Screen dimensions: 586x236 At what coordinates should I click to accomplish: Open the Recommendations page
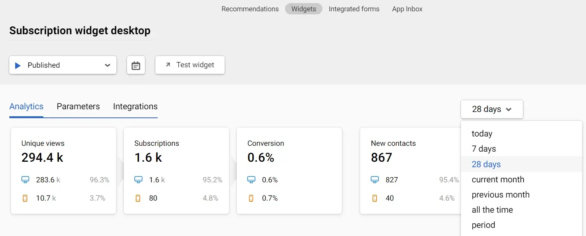(x=250, y=9)
